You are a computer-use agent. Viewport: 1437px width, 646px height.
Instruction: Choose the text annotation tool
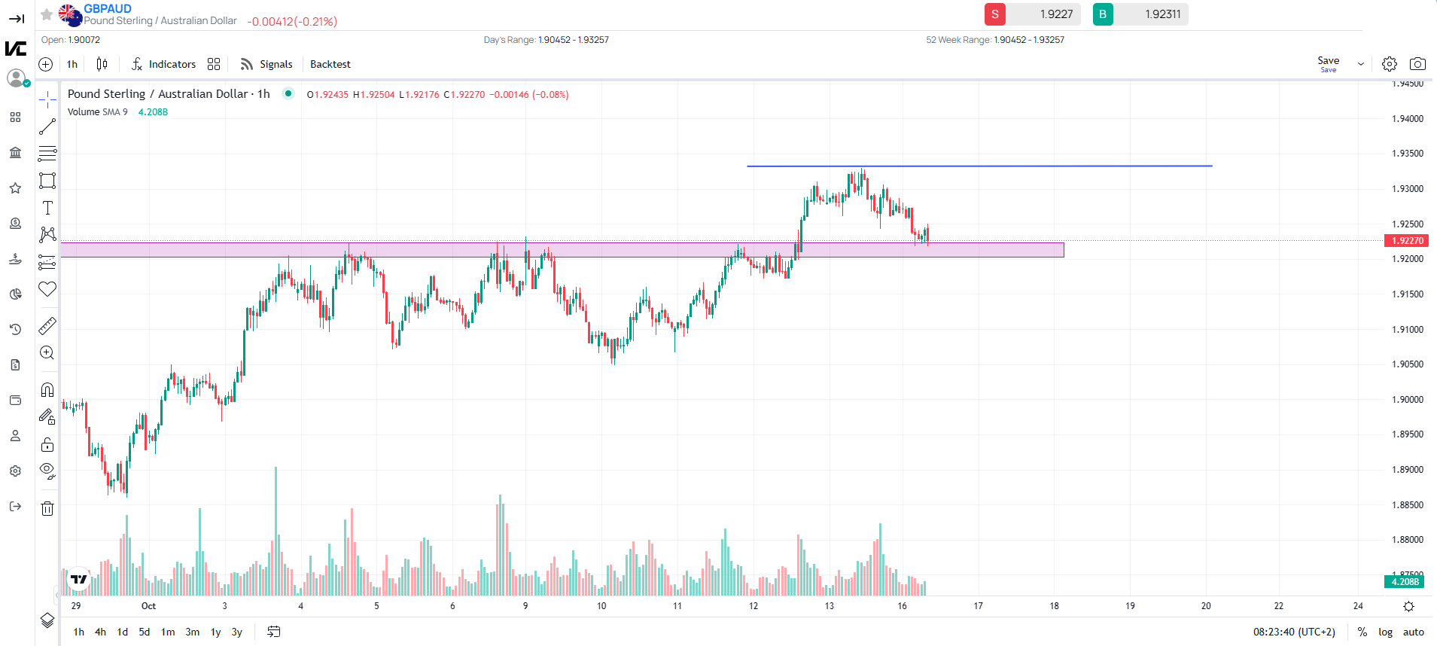click(x=47, y=208)
